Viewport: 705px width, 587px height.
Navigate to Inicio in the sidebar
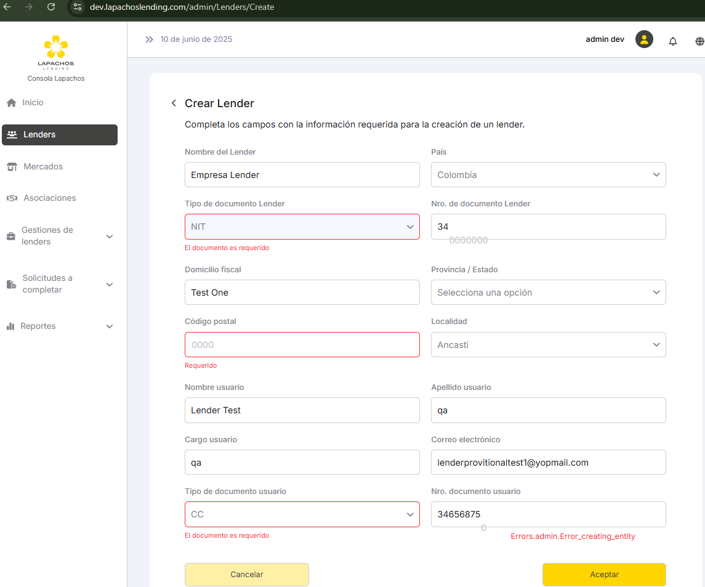click(x=33, y=103)
